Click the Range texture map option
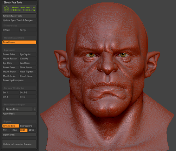Screen dimensions: 176x151 pyautogui.click(x=28, y=30)
